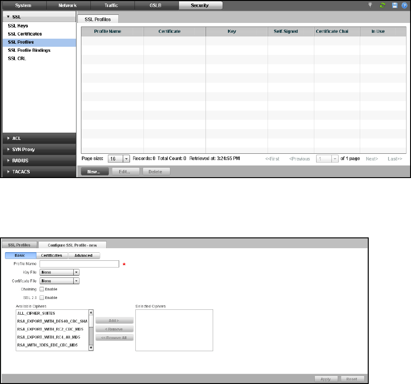
Task: Open the Certificates sub-tab
Action: [x=52, y=255]
